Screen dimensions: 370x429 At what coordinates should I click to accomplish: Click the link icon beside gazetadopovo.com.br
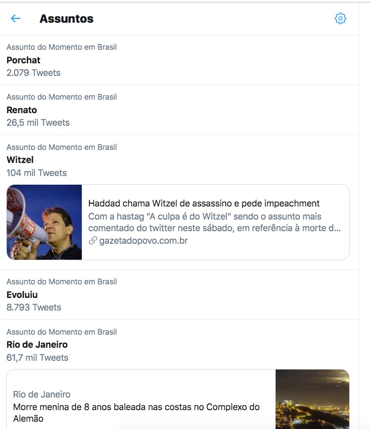93,240
